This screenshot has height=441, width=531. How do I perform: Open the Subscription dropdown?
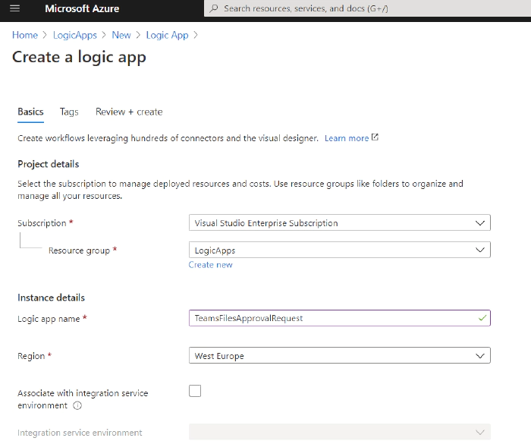(340, 222)
